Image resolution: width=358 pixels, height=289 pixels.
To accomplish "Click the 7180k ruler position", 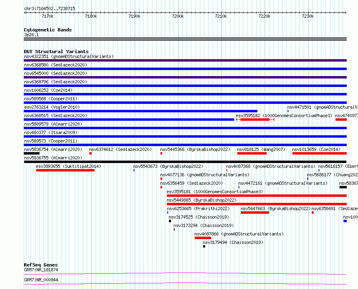I will (x=91, y=16).
